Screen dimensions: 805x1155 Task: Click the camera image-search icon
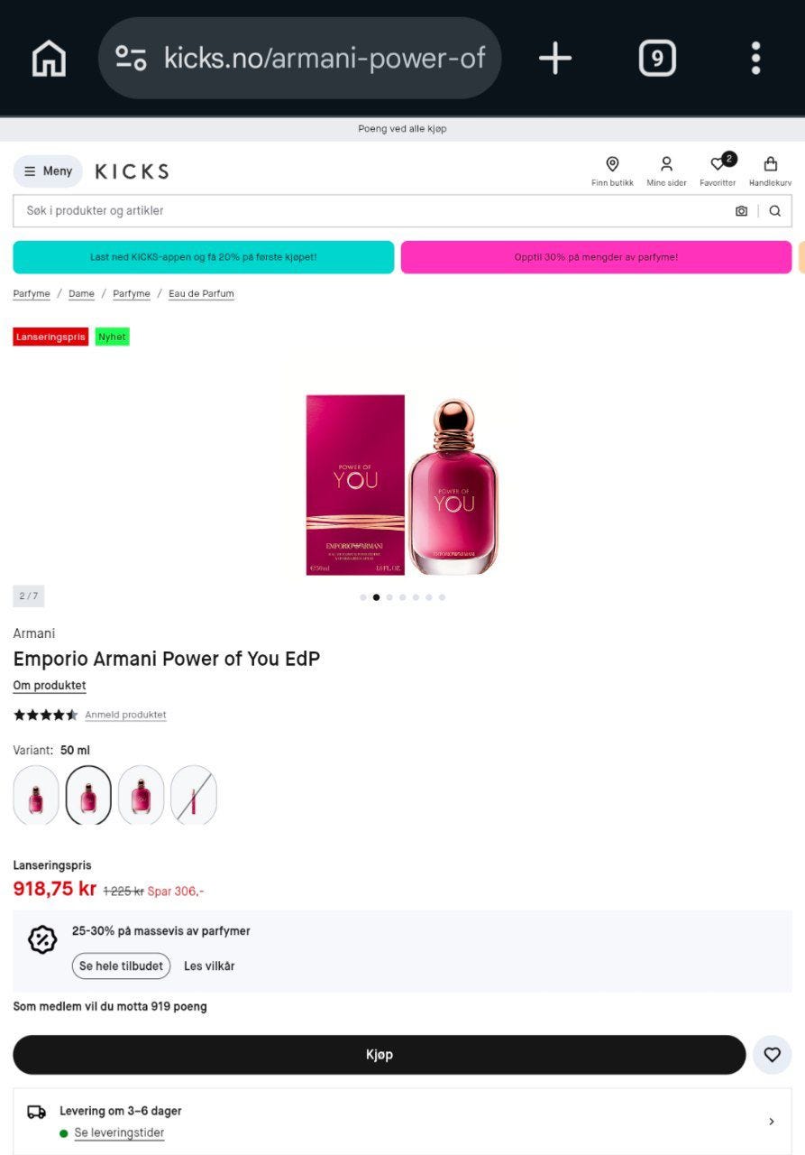pos(741,211)
